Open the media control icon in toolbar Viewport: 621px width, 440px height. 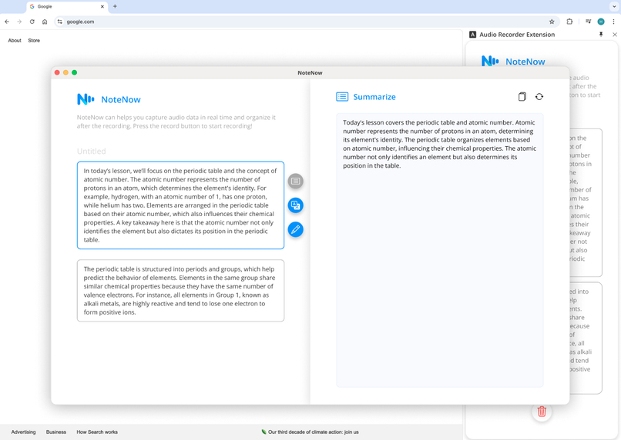[x=589, y=22]
